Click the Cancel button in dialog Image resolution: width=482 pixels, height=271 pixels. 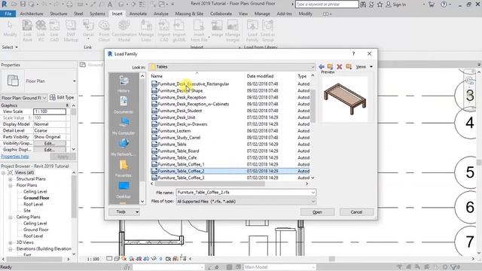356,212
